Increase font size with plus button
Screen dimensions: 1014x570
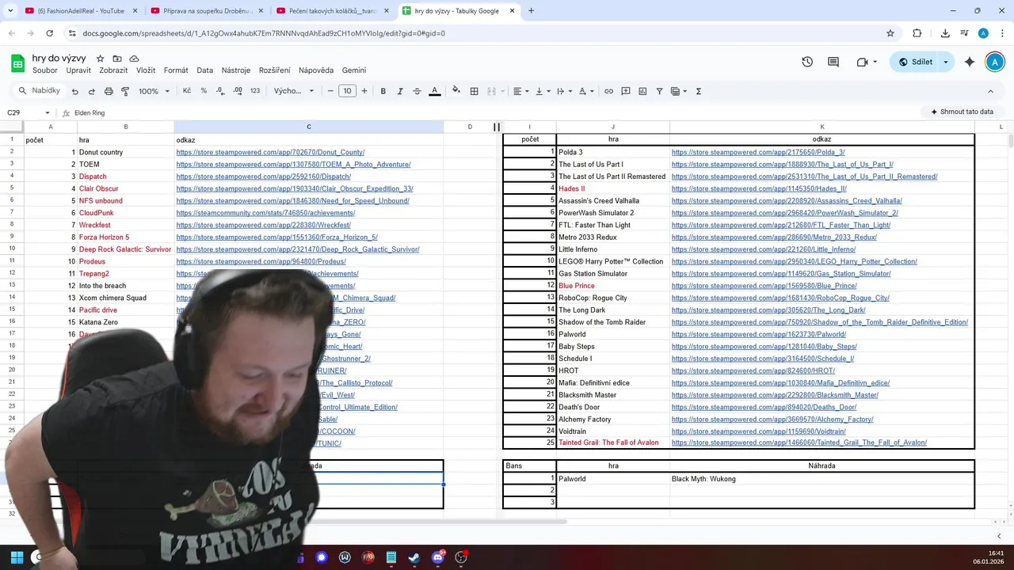tap(364, 91)
